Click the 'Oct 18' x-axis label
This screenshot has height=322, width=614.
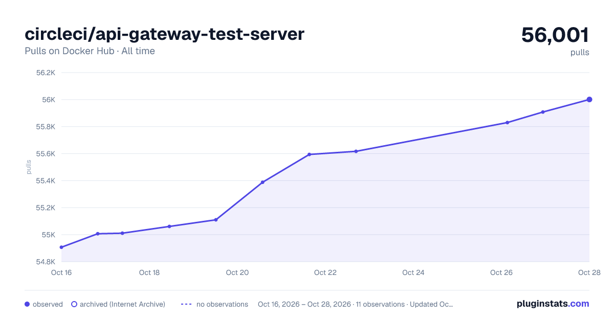pos(149,272)
